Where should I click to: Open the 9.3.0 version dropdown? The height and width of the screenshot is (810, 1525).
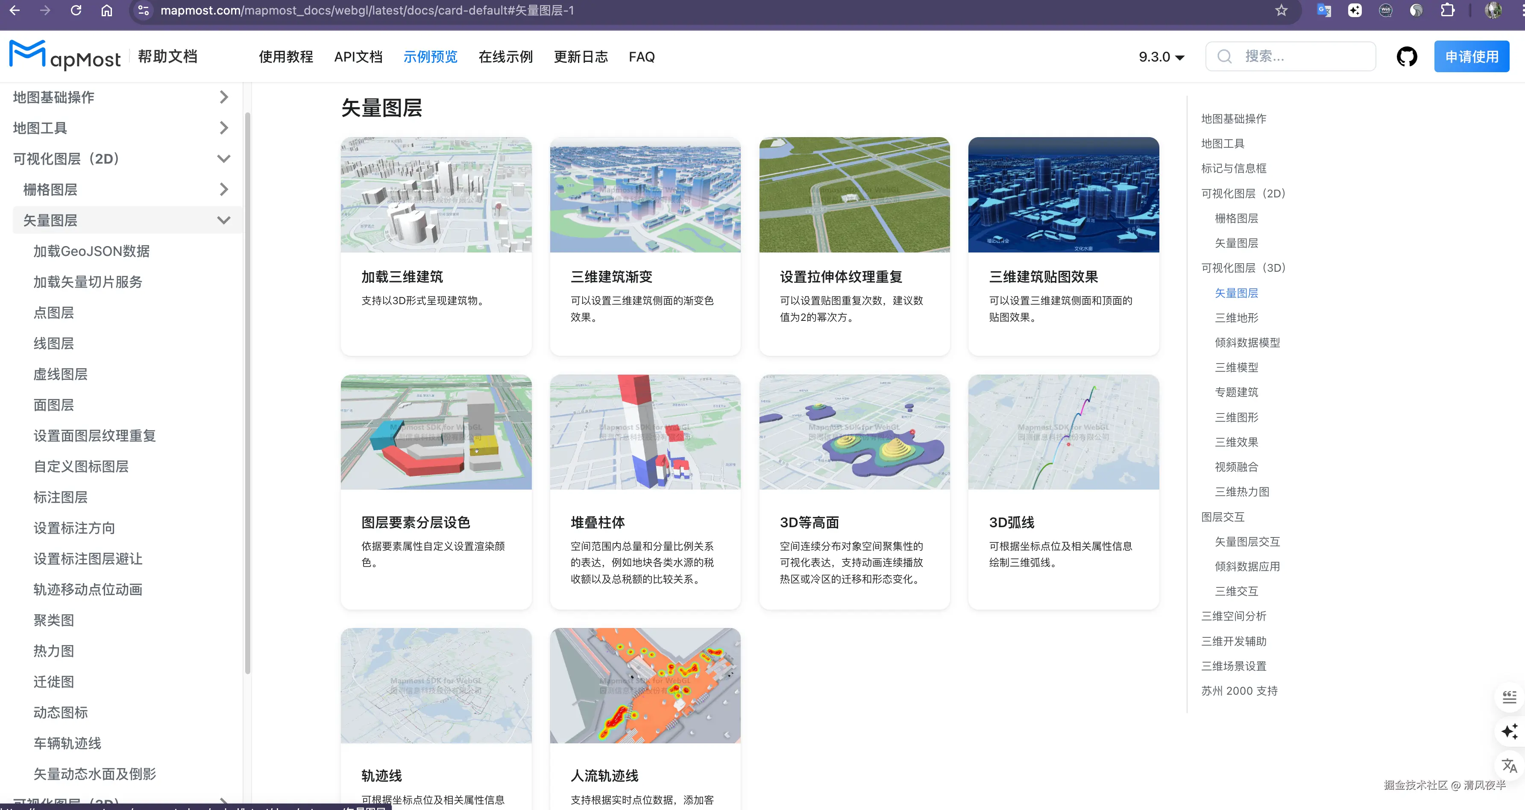tap(1161, 57)
